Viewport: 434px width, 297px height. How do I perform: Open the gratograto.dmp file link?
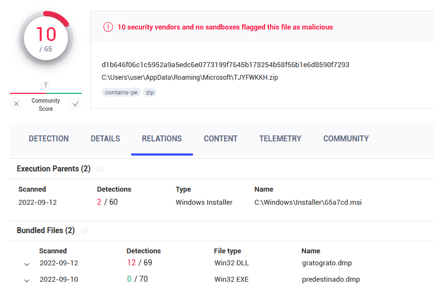click(x=327, y=263)
